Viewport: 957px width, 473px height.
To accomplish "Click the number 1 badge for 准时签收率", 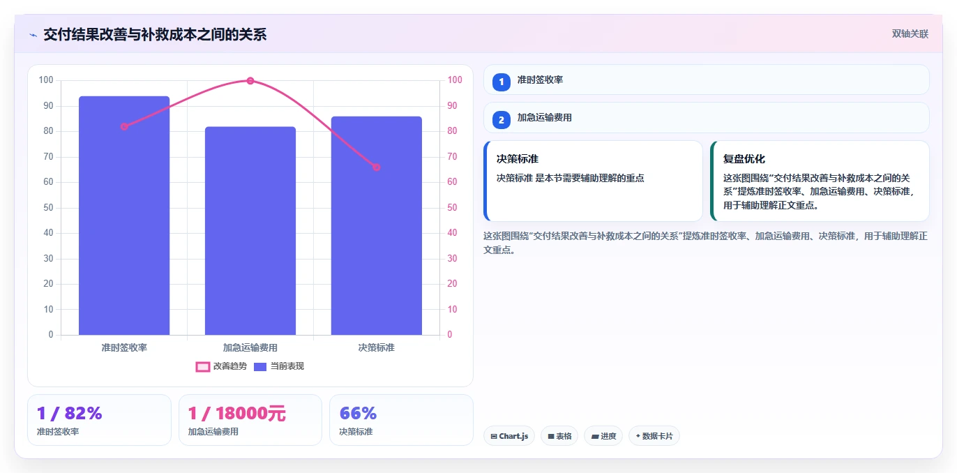I will tap(501, 82).
